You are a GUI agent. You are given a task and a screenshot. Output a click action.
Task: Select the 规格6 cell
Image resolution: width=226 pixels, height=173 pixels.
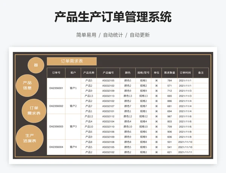[144, 132]
